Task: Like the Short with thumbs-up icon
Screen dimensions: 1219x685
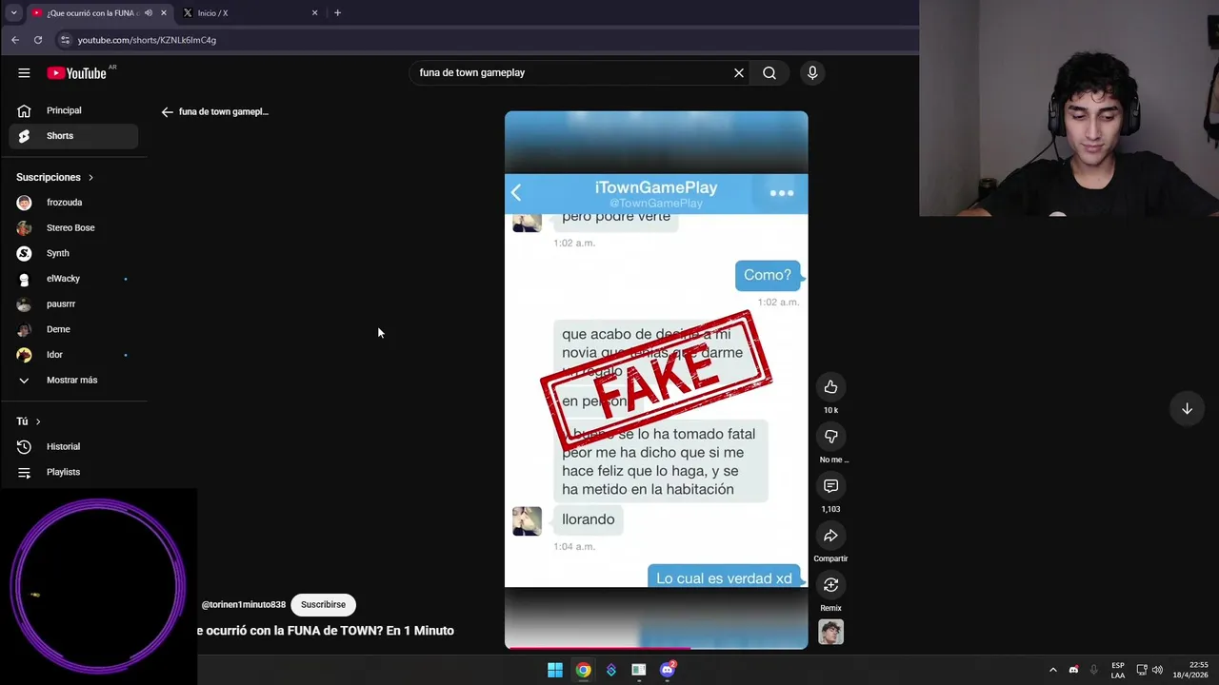Action: coord(830,387)
